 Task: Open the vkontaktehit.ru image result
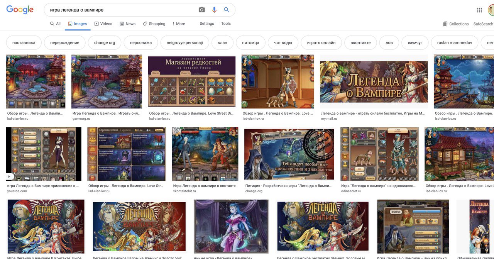click(205, 154)
